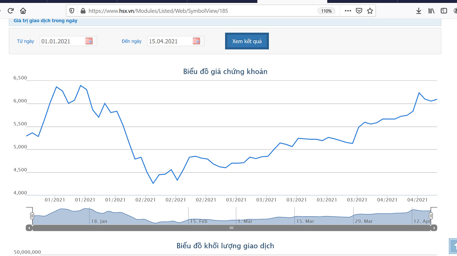
Task: Reset zoom via the 110% badge
Action: [x=326, y=11]
